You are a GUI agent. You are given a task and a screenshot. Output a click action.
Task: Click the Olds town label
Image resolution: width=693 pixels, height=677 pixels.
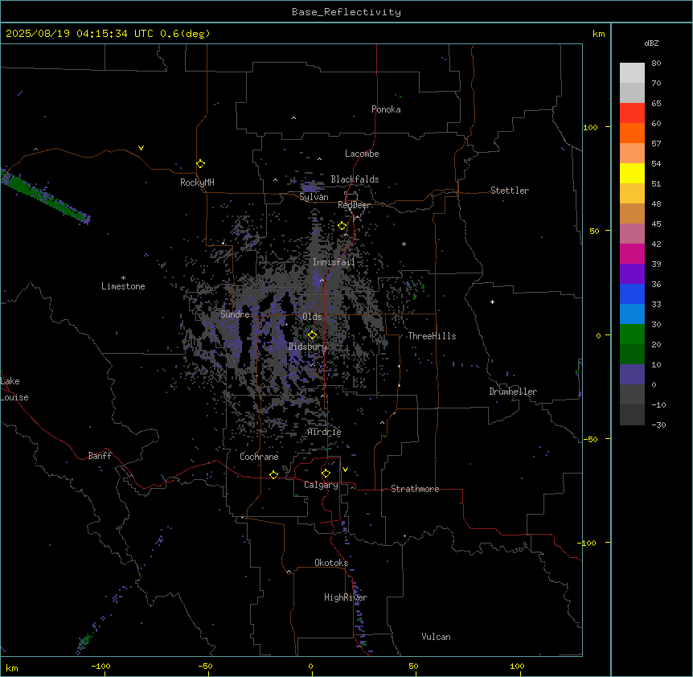pos(312,317)
